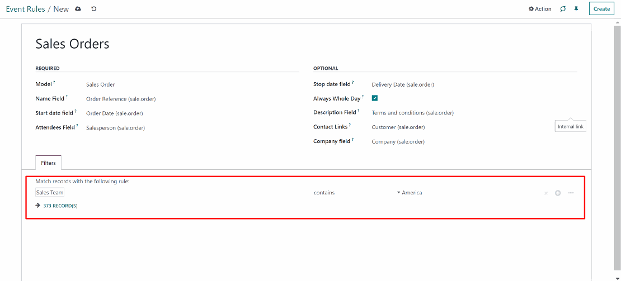This screenshot has width=621, height=281.
Task: Click help mark next to Company field
Action: (x=352, y=140)
